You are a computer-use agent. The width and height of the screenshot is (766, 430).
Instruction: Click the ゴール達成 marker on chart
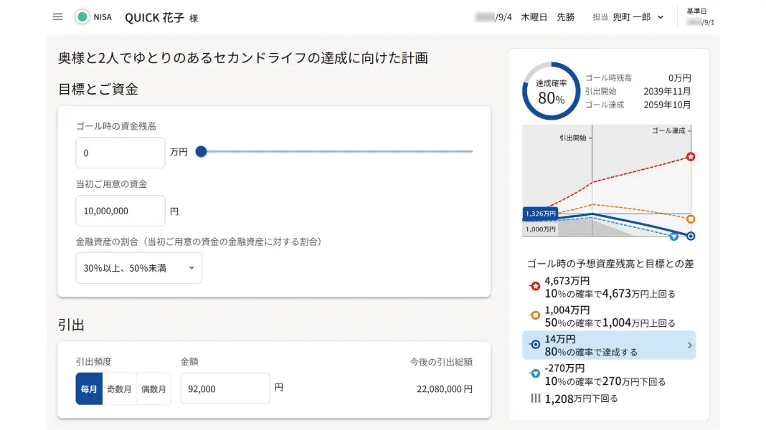tap(671, 131)
